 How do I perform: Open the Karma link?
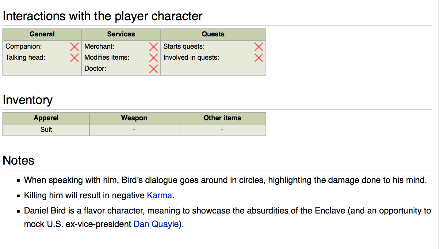(159, 195)
